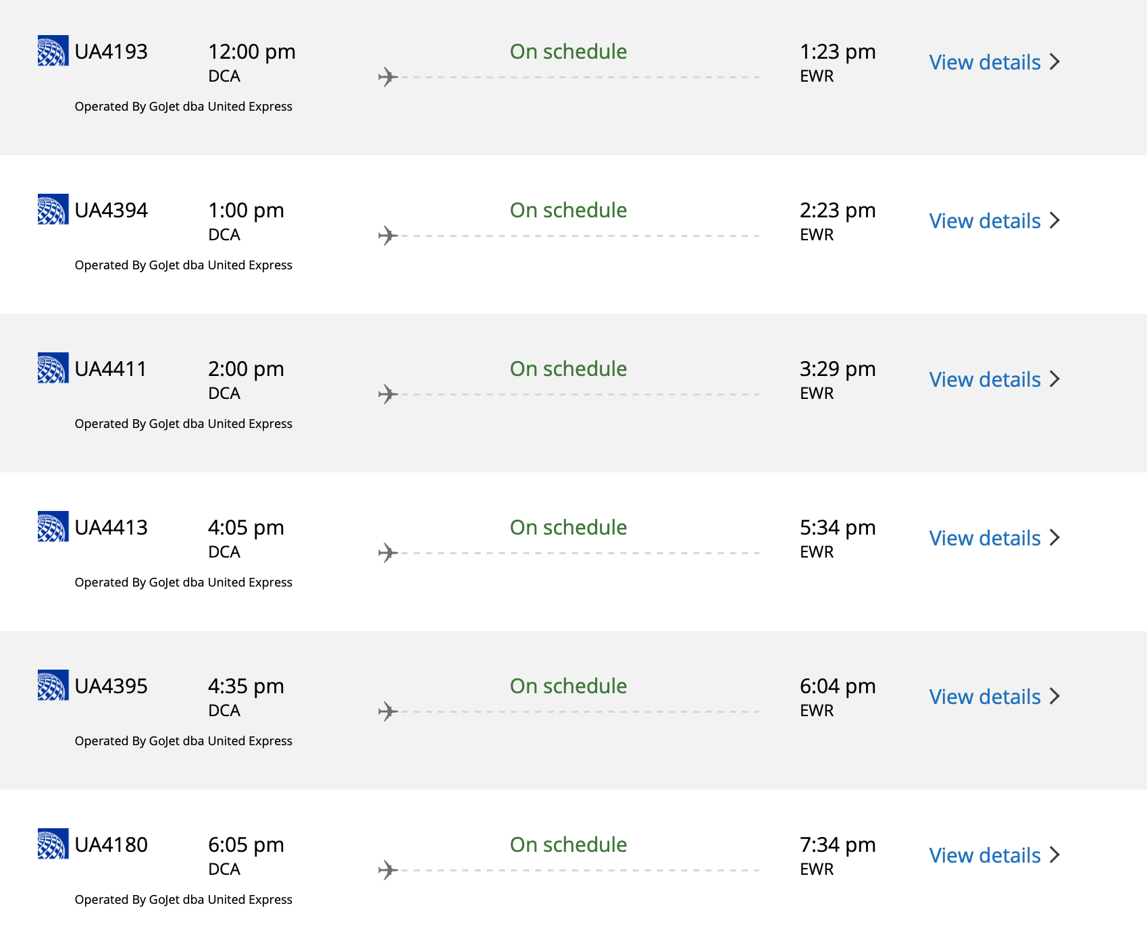Screen dimensions: 1147x945
Task: Click the airplane icon on UA4395's route line
Action: click(x=388, y=711)
